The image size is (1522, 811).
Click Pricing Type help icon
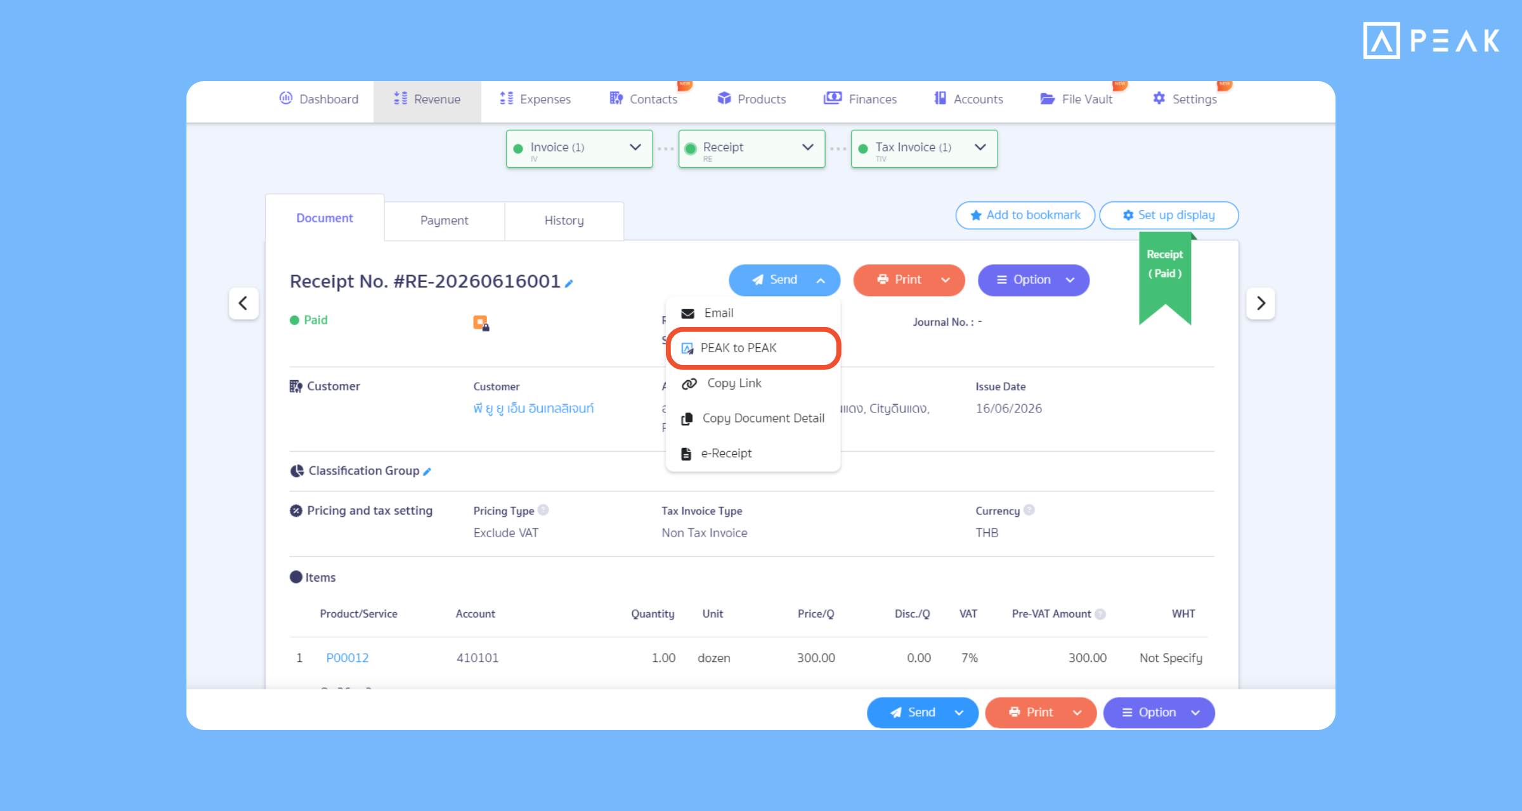pyautogui.click(x=543, y=510)
